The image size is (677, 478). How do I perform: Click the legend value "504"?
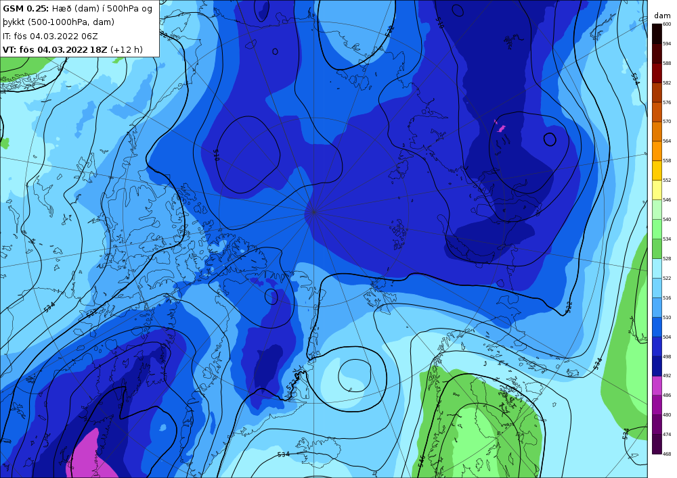[x=667, y=337]
